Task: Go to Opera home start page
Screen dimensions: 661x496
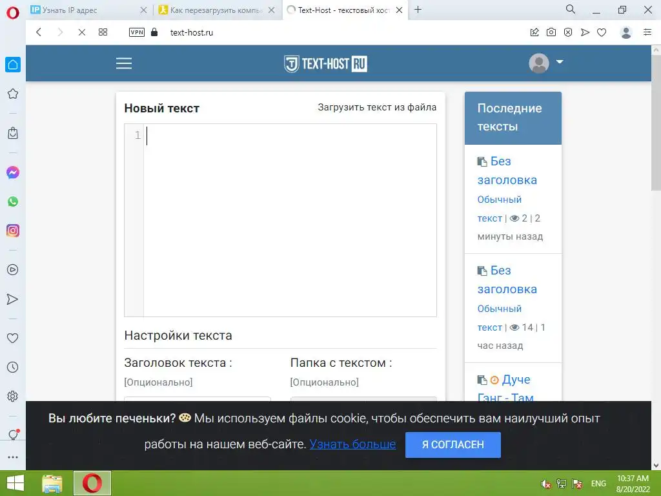Action: point(13,65)
